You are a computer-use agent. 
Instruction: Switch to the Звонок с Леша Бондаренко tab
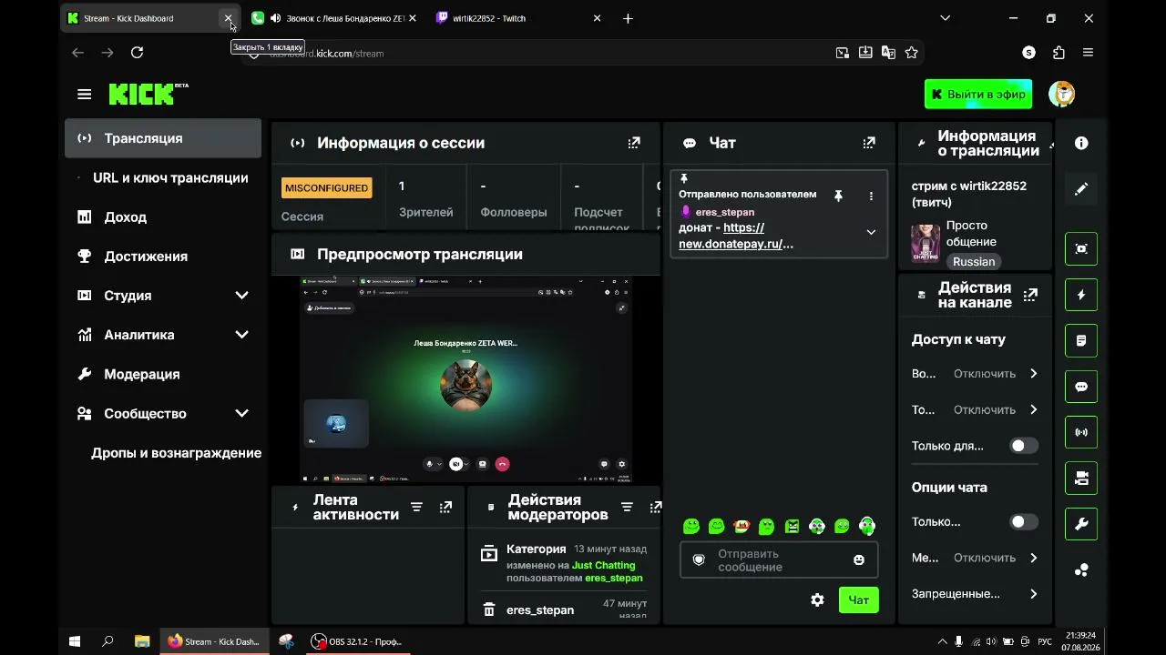click(333, 18)
